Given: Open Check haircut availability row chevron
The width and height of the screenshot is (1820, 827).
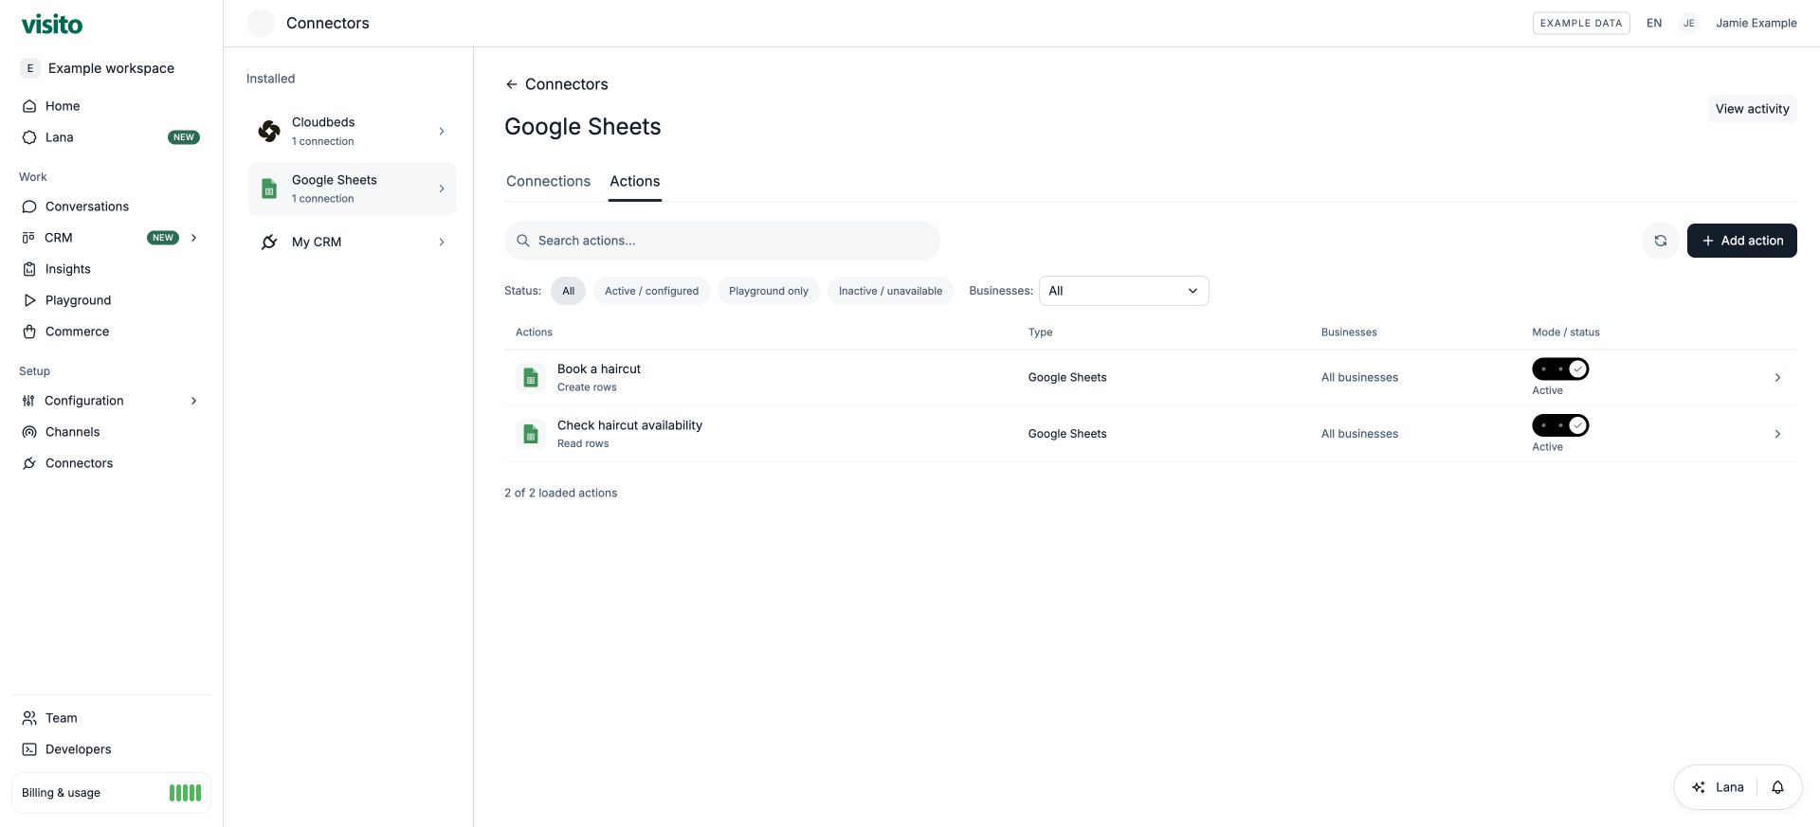Looking at the screenshot, I should click(x=1777, y=434).
